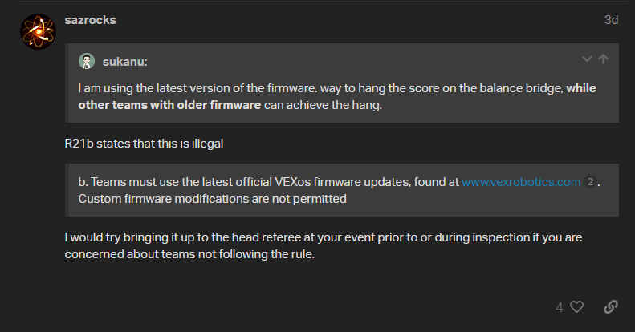This screenshot has width=635, height=332.
Task: Click sukanu's small avatar in the quote
Action: coord(87,61)
